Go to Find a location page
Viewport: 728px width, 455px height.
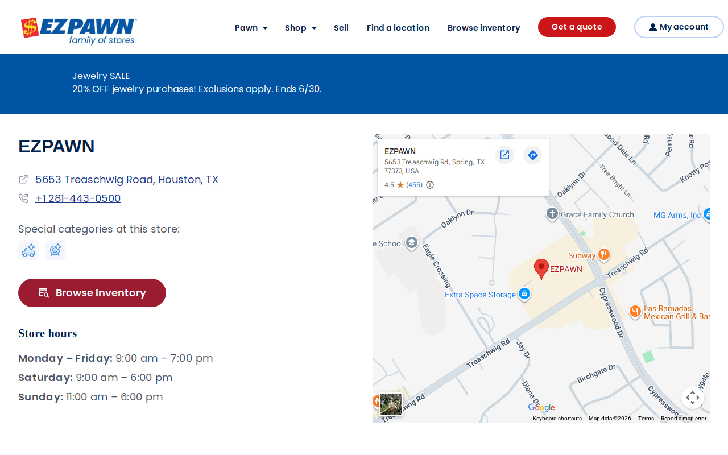point(398,28)
